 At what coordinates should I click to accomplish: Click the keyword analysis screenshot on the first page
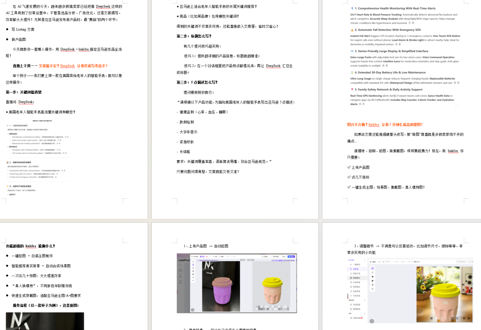tap(38, 157)
